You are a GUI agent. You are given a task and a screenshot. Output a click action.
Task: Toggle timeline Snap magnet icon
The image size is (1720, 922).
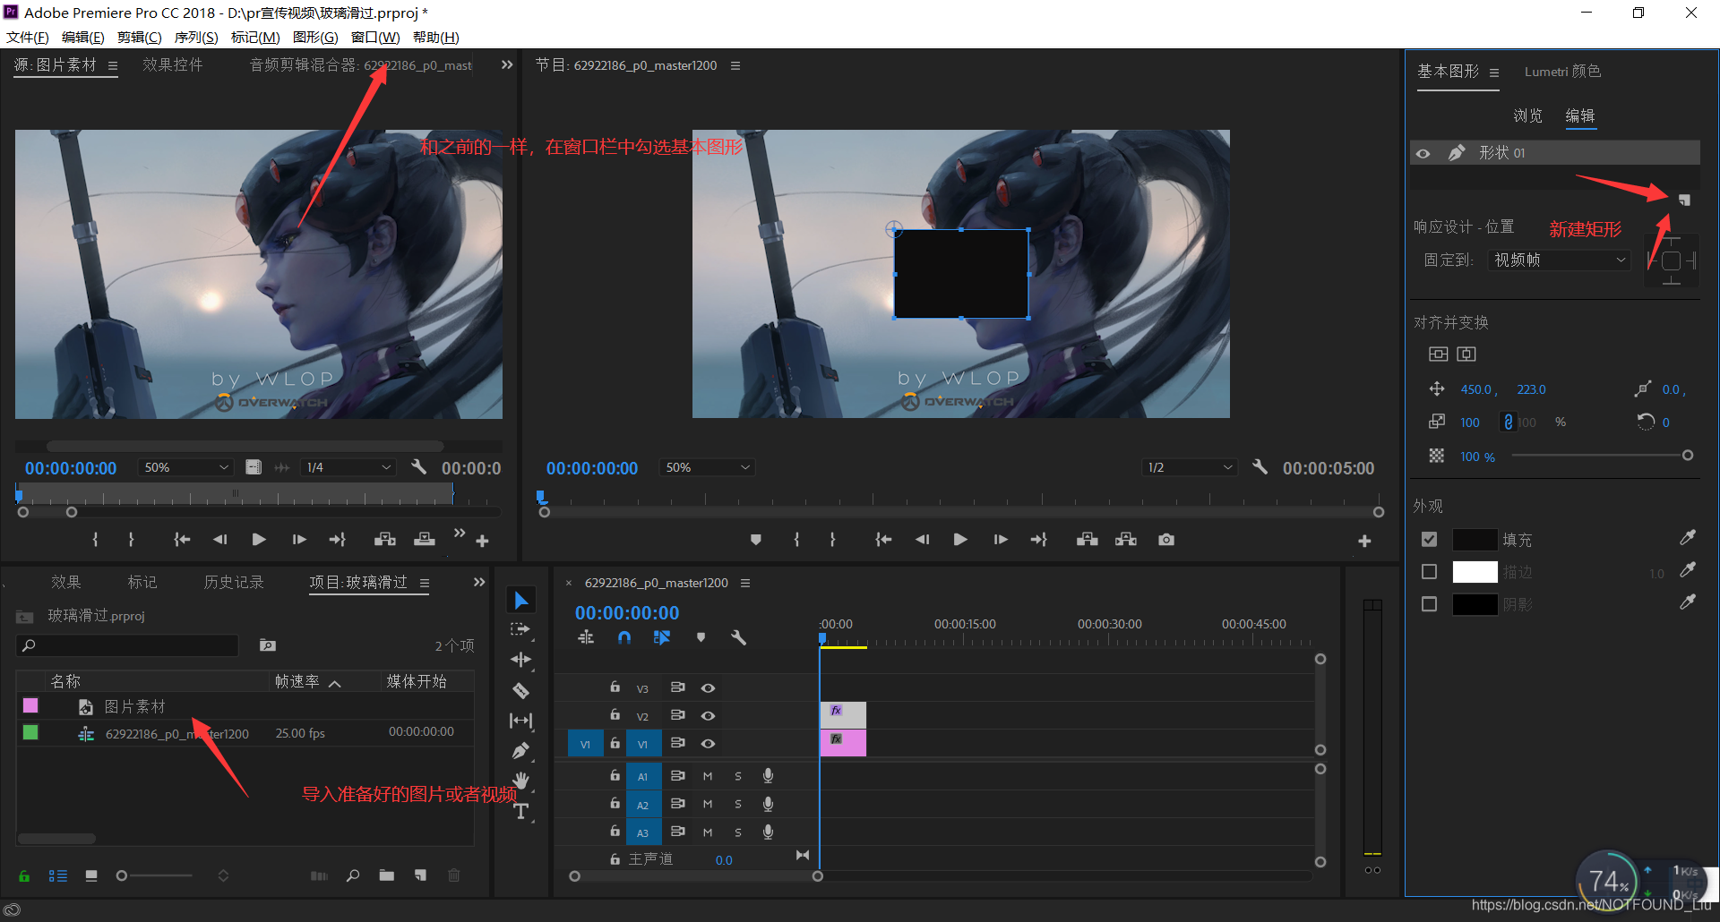click(624, 637)
